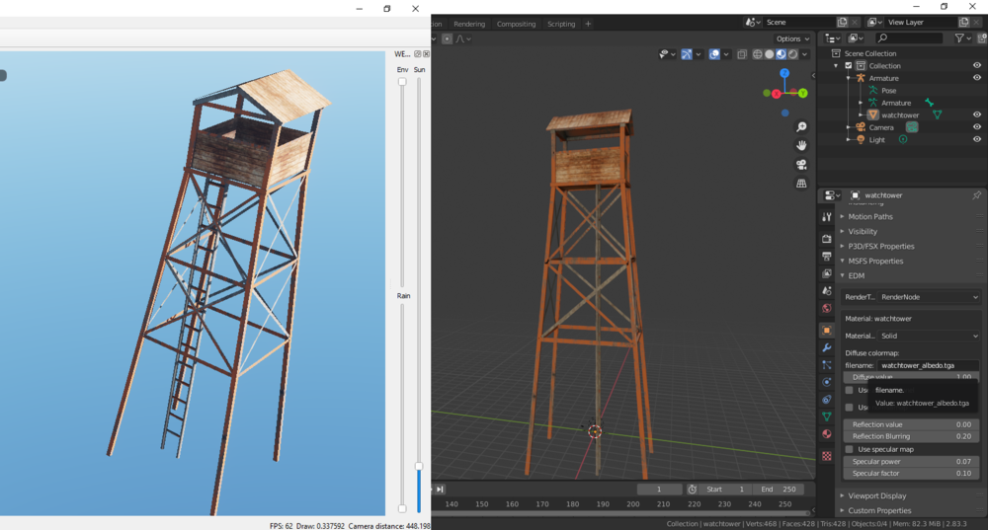Open the Modifiers wrench properties tab
Screen dimensions: 988x530
pos(827,347)
